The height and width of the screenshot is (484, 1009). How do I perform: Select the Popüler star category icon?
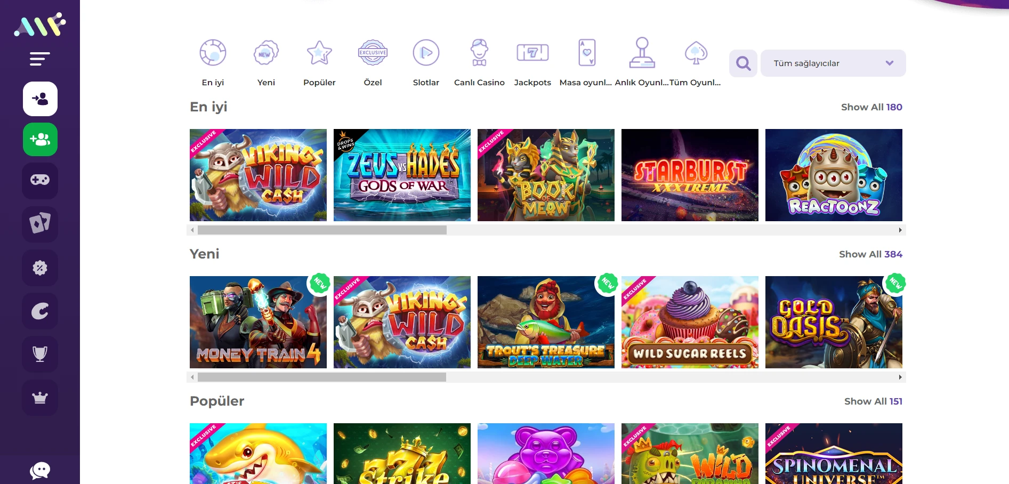click(x=319, y=52)
